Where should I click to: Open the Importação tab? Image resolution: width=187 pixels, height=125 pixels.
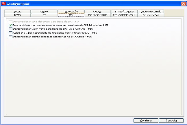click(x=71, y=12)
